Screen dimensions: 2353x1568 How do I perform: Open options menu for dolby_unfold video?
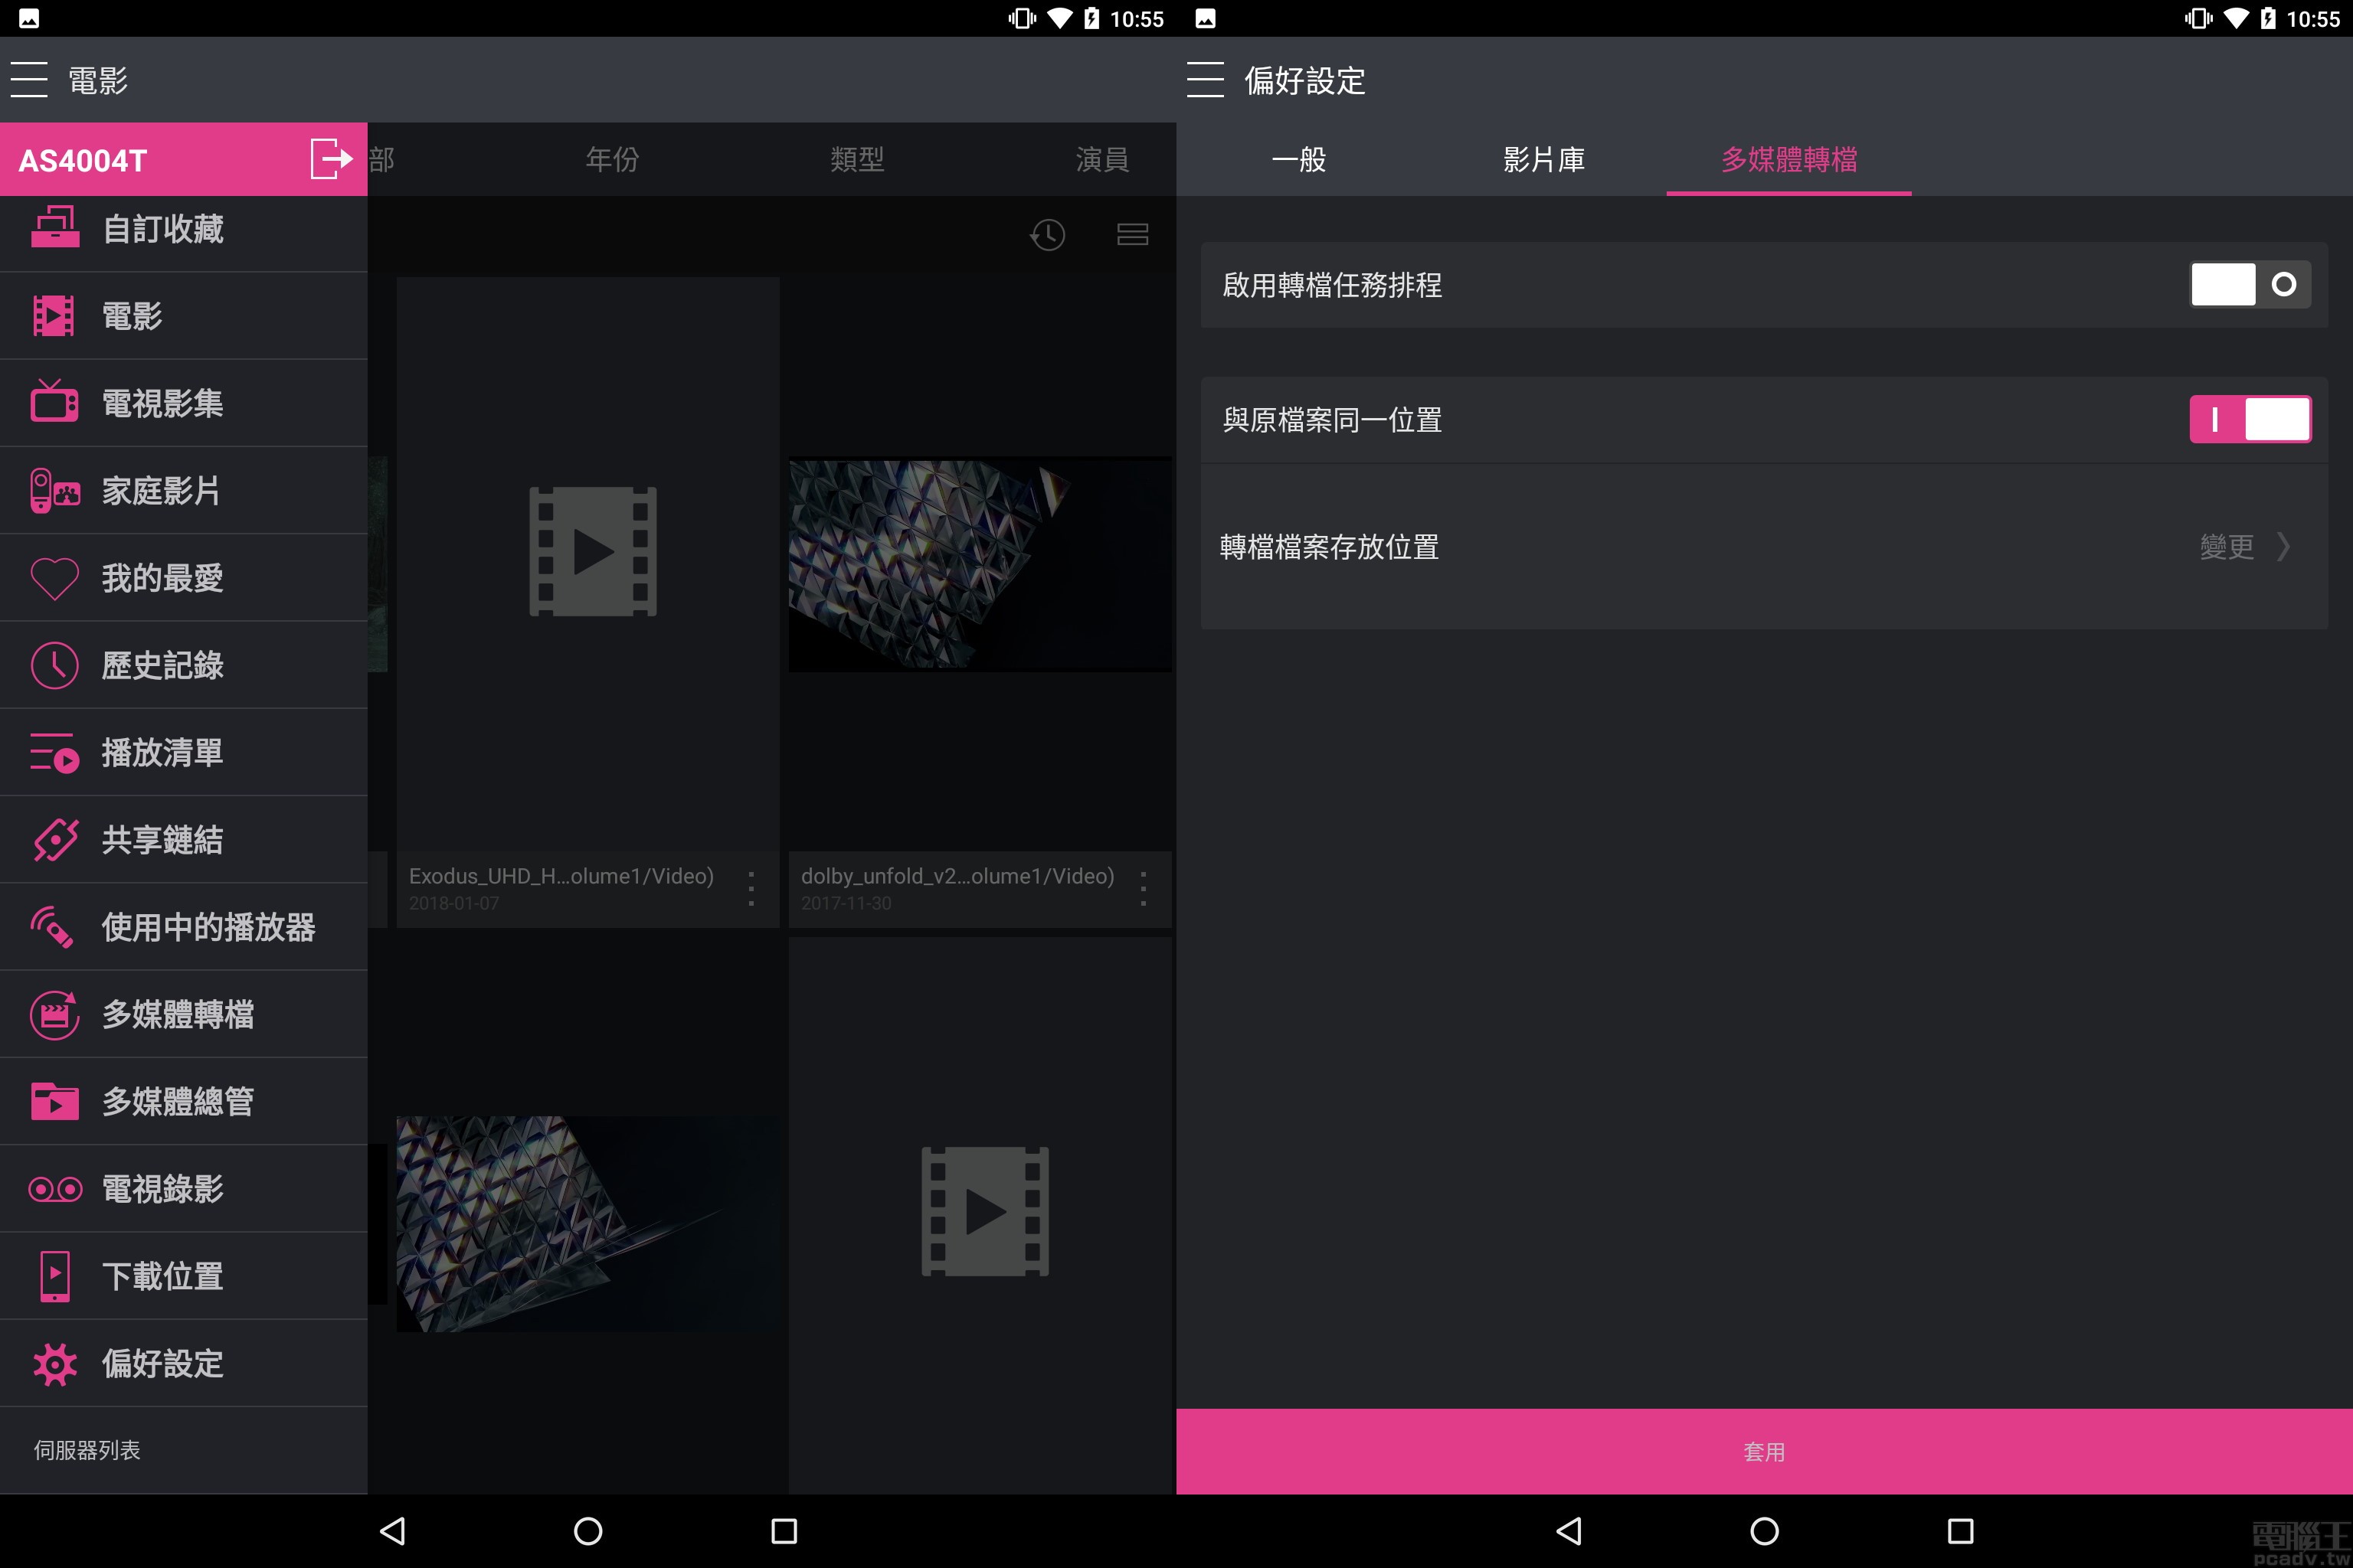click(1143, 889)
